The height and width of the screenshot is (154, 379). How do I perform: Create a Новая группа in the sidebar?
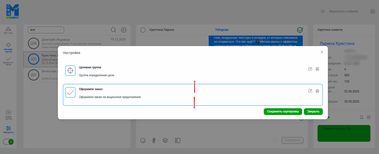8,115
